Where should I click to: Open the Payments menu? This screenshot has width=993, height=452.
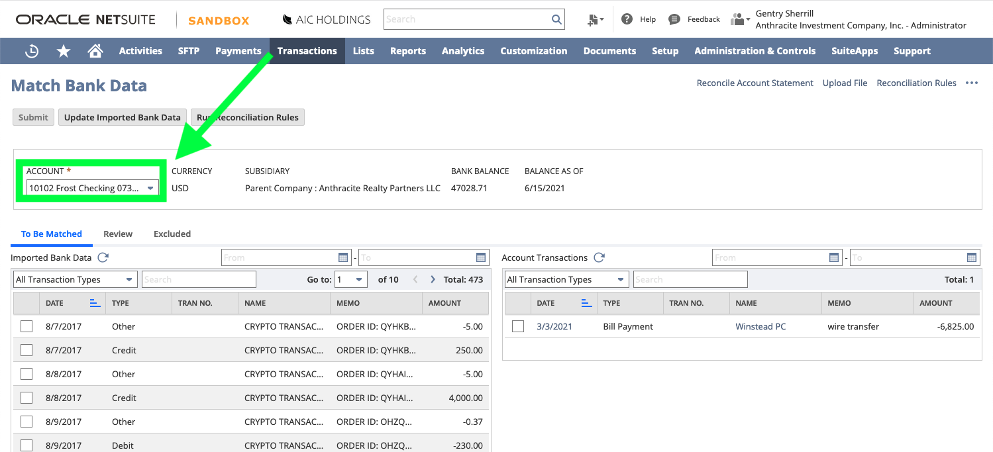point(238,51)
